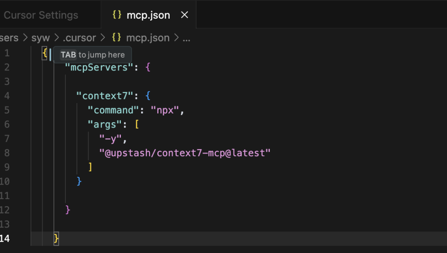Click the "command" key text
This screenshot has height=253, width=447.
tap(113, 111)
